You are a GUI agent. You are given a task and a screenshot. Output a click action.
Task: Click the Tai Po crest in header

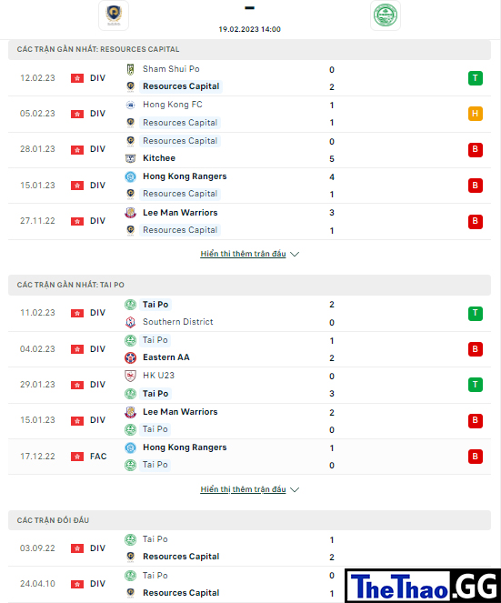386,15
